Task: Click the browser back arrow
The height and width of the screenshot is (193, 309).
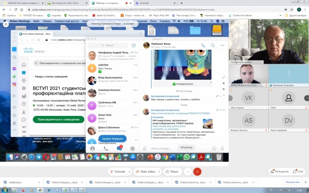Action: (4, 10)
